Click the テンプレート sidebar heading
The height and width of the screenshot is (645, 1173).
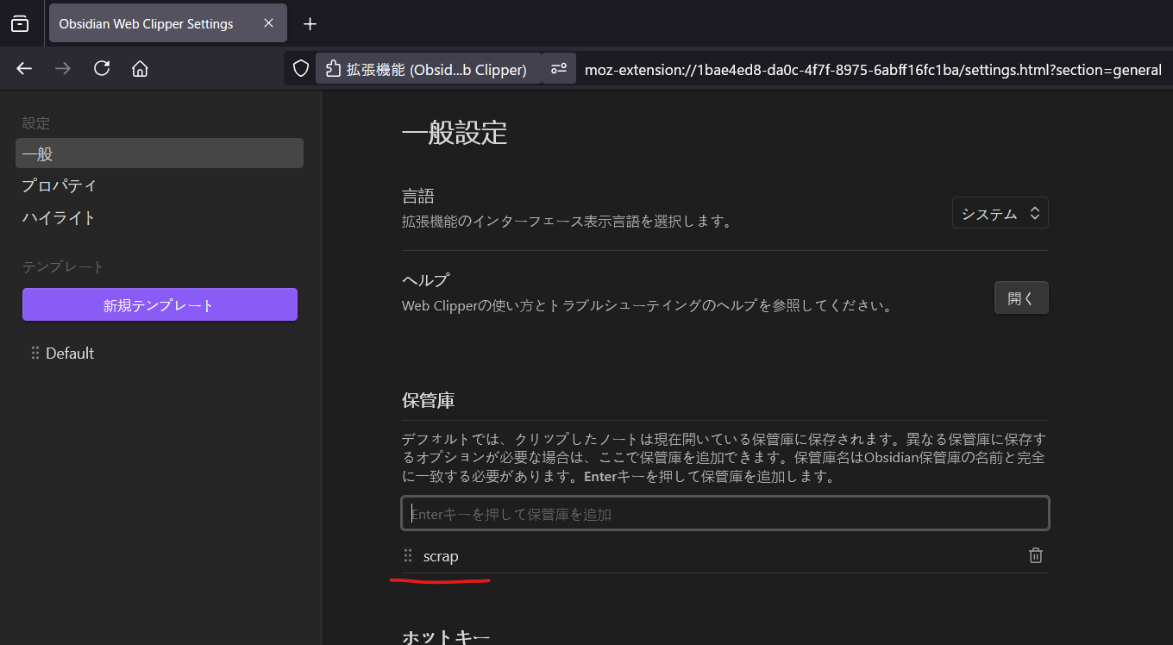pyautogui.click(x=63, y=267)
